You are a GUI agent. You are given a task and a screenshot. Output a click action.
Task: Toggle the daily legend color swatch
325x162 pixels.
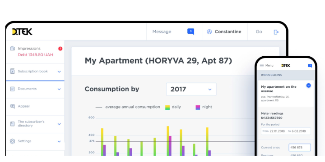[x=167, y=107]
